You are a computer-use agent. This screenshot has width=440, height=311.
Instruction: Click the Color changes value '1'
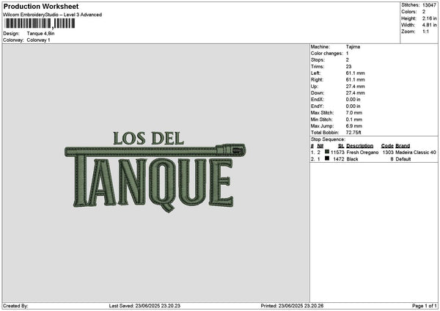coord(348,54)
